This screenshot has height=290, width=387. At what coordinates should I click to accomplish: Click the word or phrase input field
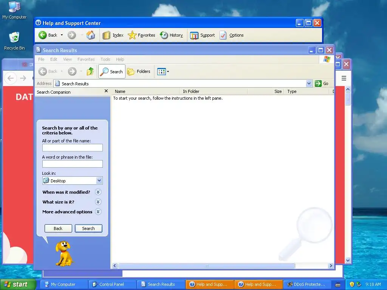click(x=73, y=164)
